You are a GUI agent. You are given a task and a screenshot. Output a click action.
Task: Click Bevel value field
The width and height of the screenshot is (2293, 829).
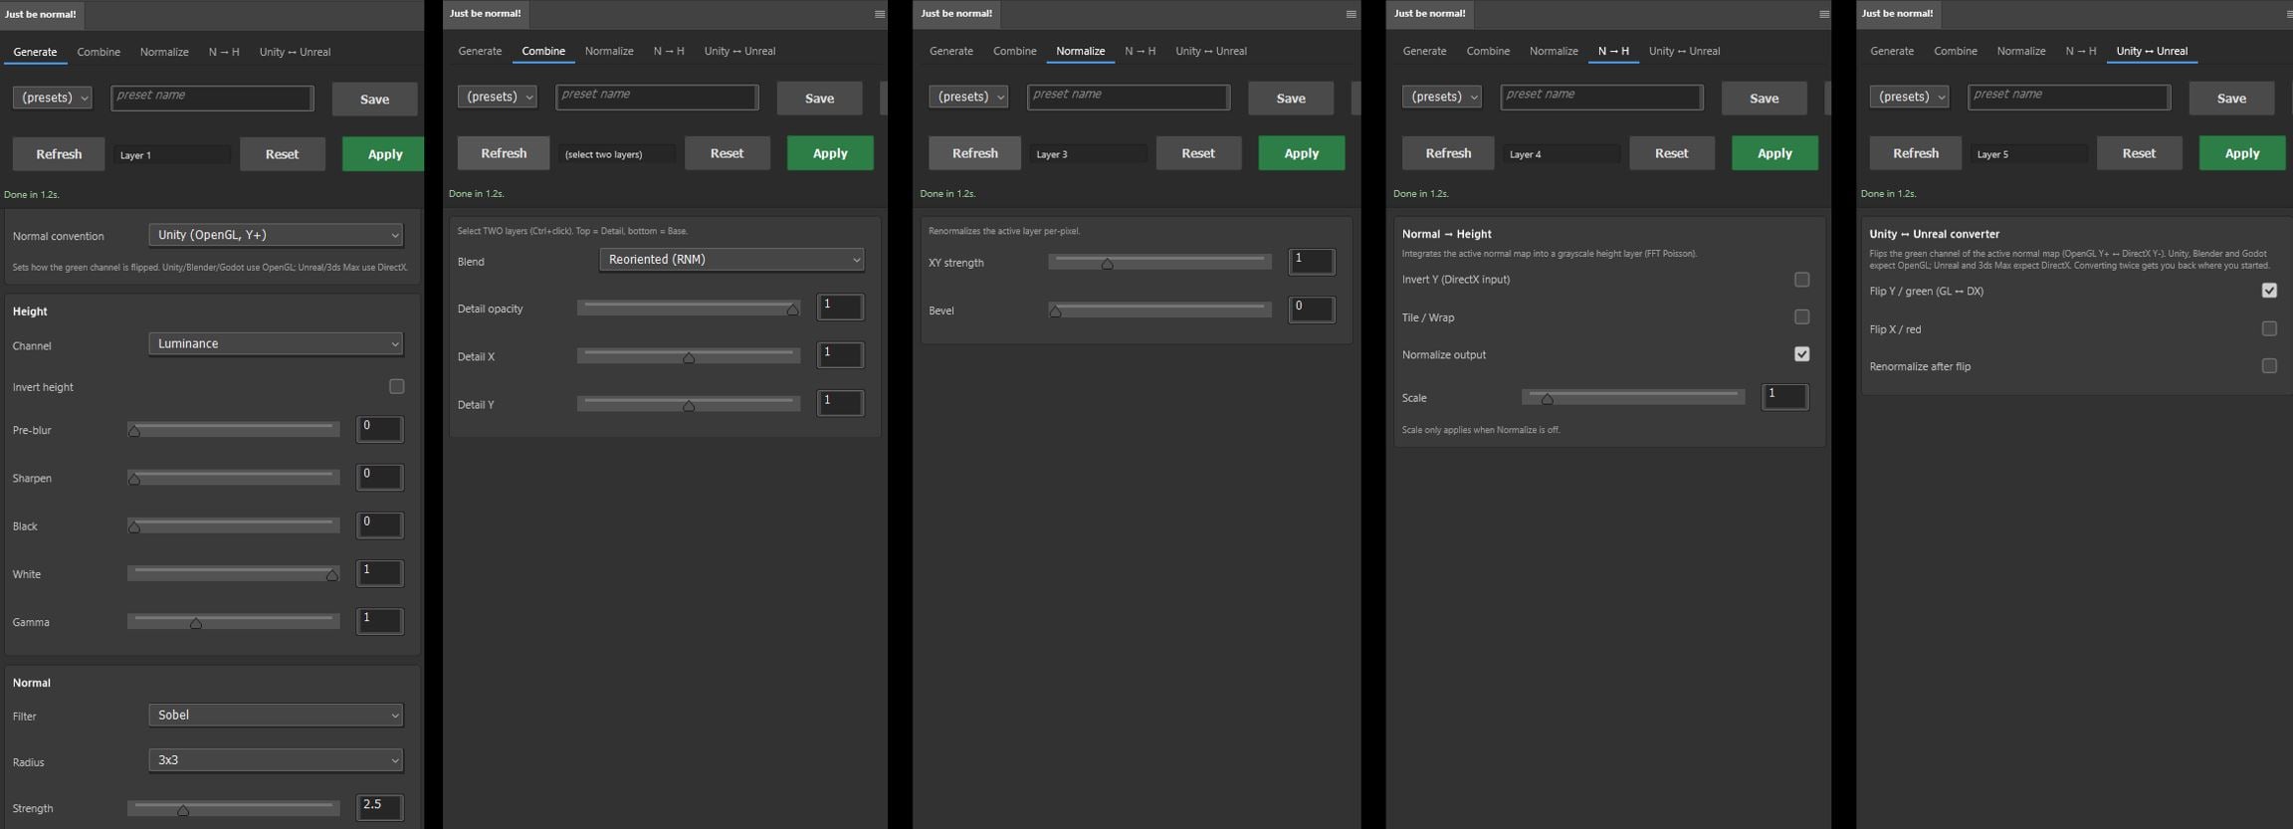1312,310
